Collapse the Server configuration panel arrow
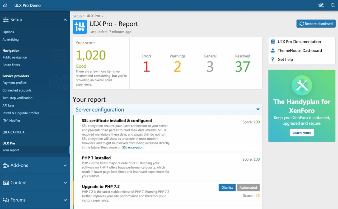The height and width of the screenshot is (209, 338). pos(258,109)
